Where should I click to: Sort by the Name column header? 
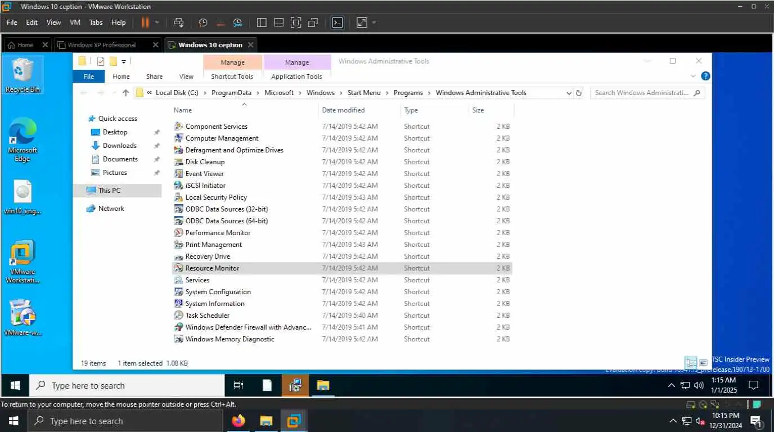183,110
